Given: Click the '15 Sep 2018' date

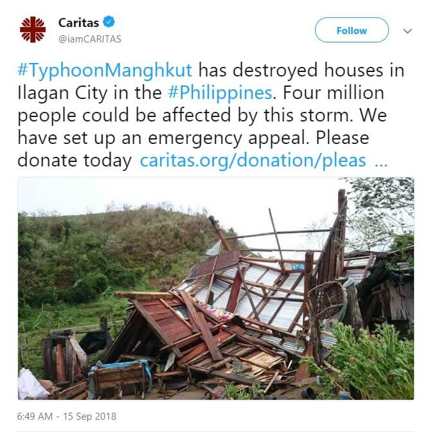Looking at the screenshot, I should click(x=89, y=417).
